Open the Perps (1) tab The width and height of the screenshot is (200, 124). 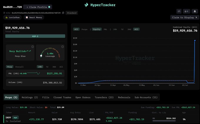11,97
